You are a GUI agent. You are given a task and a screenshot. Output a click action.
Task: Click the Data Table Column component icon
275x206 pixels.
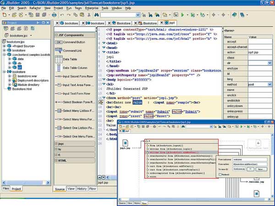tap(59, 68)
